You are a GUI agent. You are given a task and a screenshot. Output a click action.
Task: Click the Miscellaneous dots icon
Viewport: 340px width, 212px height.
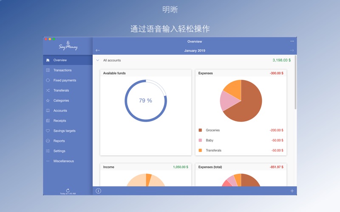coord(48,161)
